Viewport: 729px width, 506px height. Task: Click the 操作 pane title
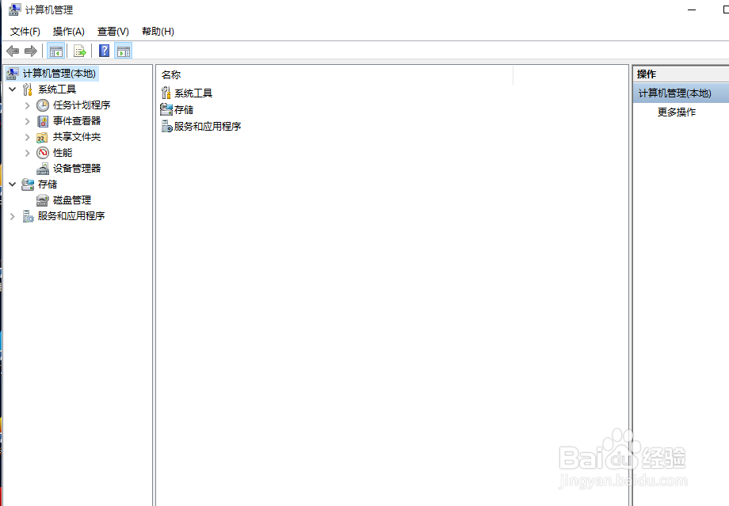(647, 74)
